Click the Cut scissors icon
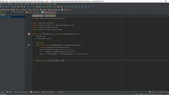This screenshot has width=169, height=95. (x=13, y=7)
